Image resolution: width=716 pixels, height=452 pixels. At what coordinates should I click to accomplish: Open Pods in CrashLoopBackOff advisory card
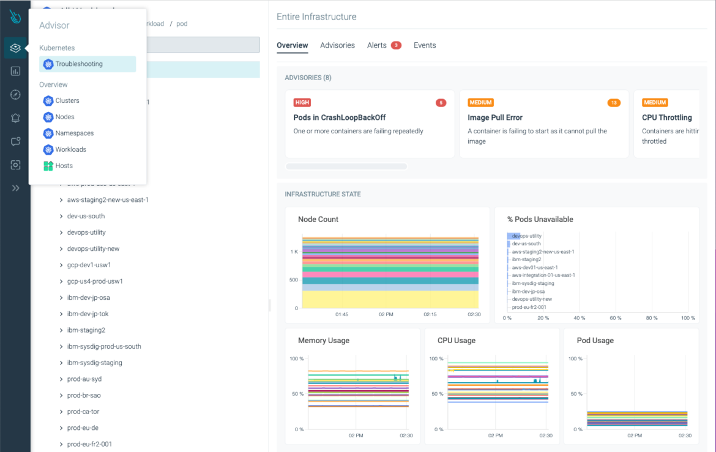[370, 124]
